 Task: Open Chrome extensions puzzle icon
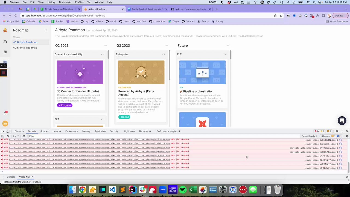click(x=317, y=16)
